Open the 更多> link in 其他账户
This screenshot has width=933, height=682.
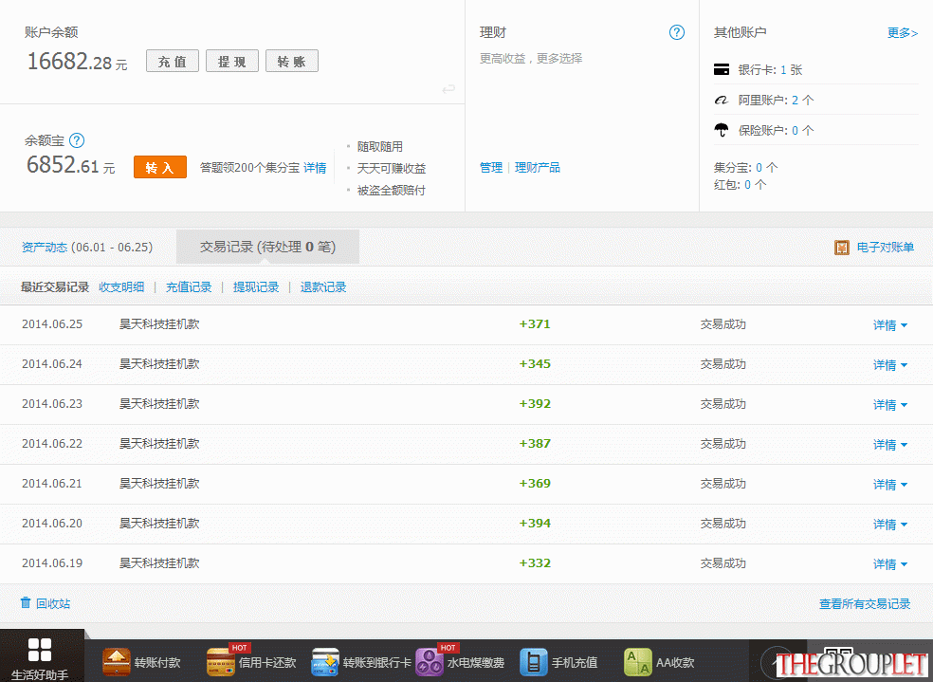903,33
